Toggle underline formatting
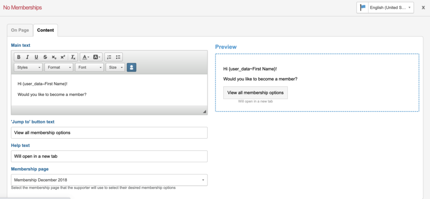The image size is (430, 199). pos(36,57)
